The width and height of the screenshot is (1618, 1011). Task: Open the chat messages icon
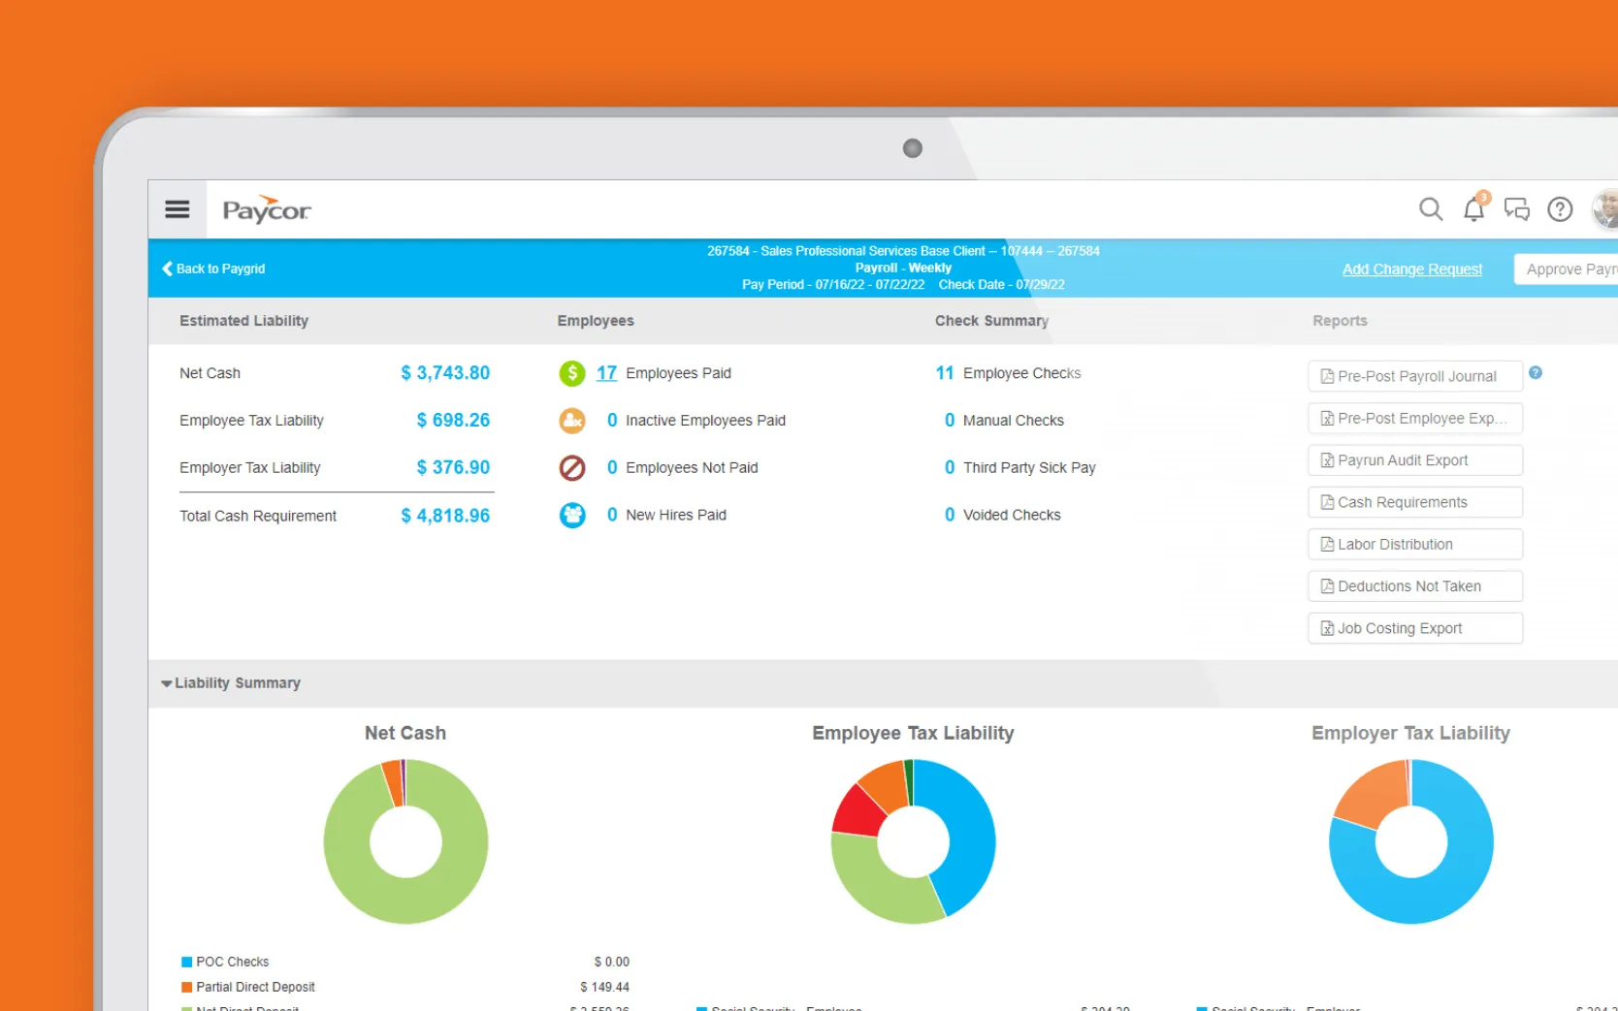pyautogui.click(x=1516, y=209)
